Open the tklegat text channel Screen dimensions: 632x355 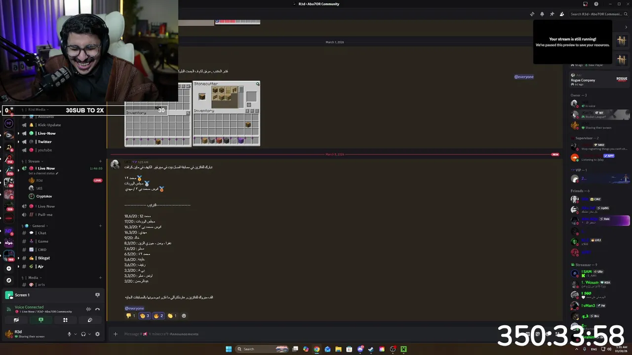click(62, 258)
